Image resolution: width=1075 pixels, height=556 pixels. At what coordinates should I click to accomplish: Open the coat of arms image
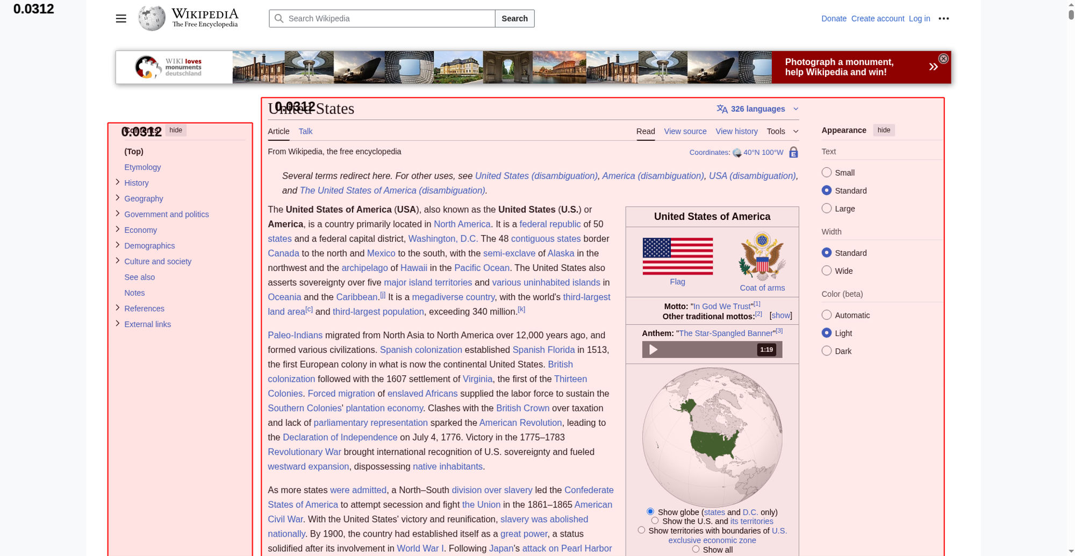coord(762,256)
